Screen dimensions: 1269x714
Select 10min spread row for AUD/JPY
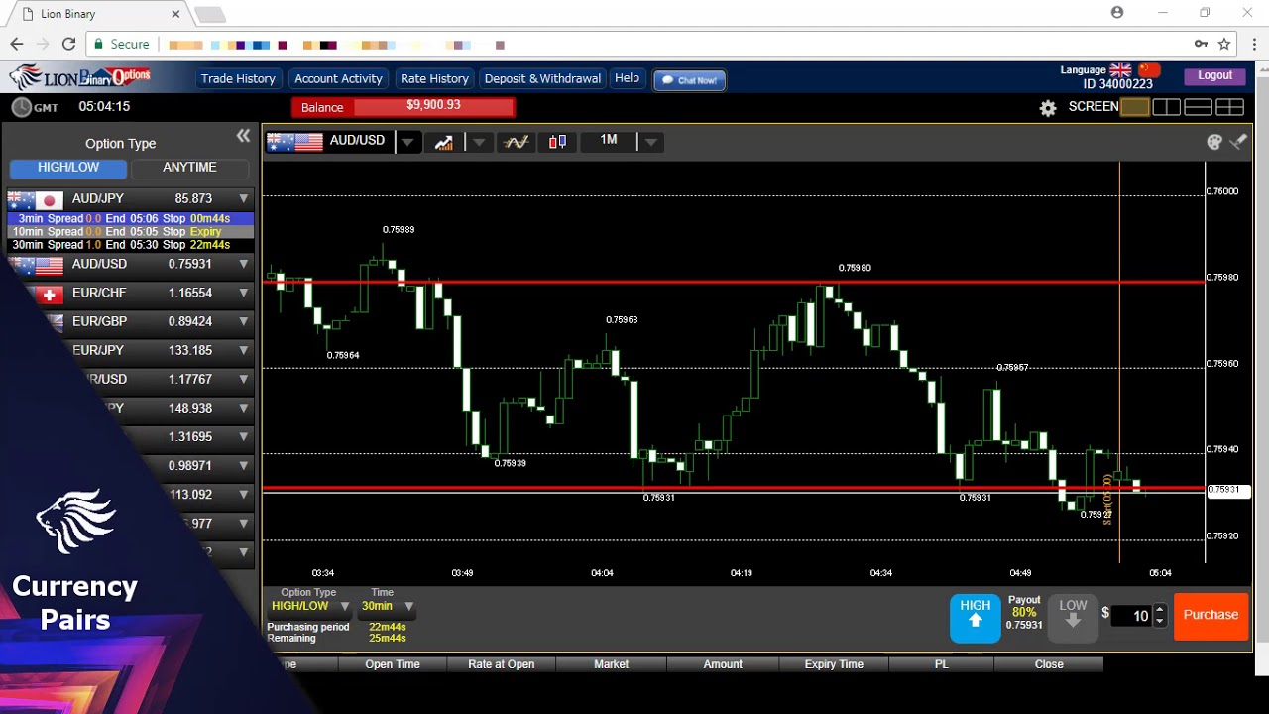tap(130, 231)
